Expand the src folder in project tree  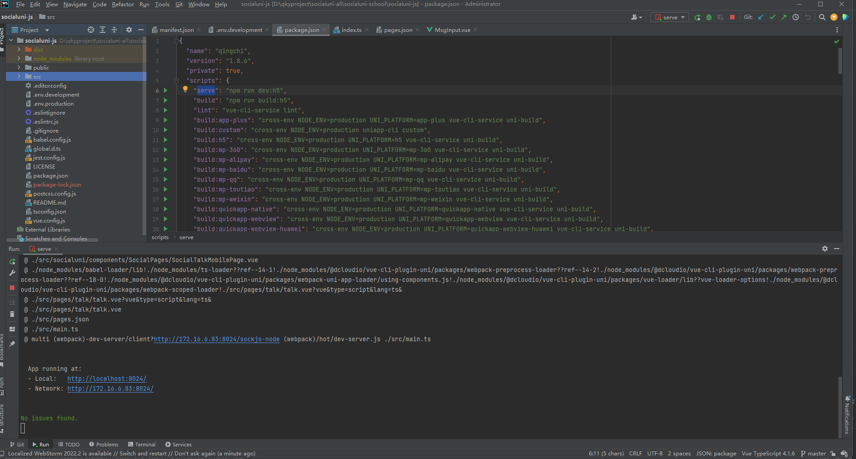click(x=19, y=76)
